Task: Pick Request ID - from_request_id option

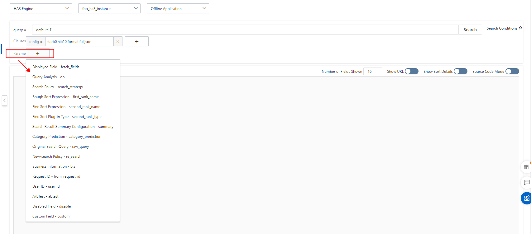Action: 73,176
